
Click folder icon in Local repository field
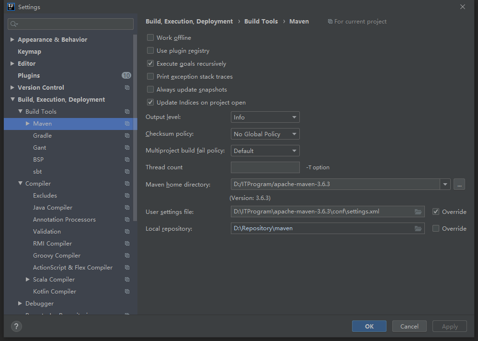coord(418,229)
